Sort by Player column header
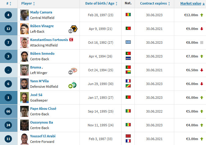The width and height of the screenshot is (206, 145). (x=28, y=4)
